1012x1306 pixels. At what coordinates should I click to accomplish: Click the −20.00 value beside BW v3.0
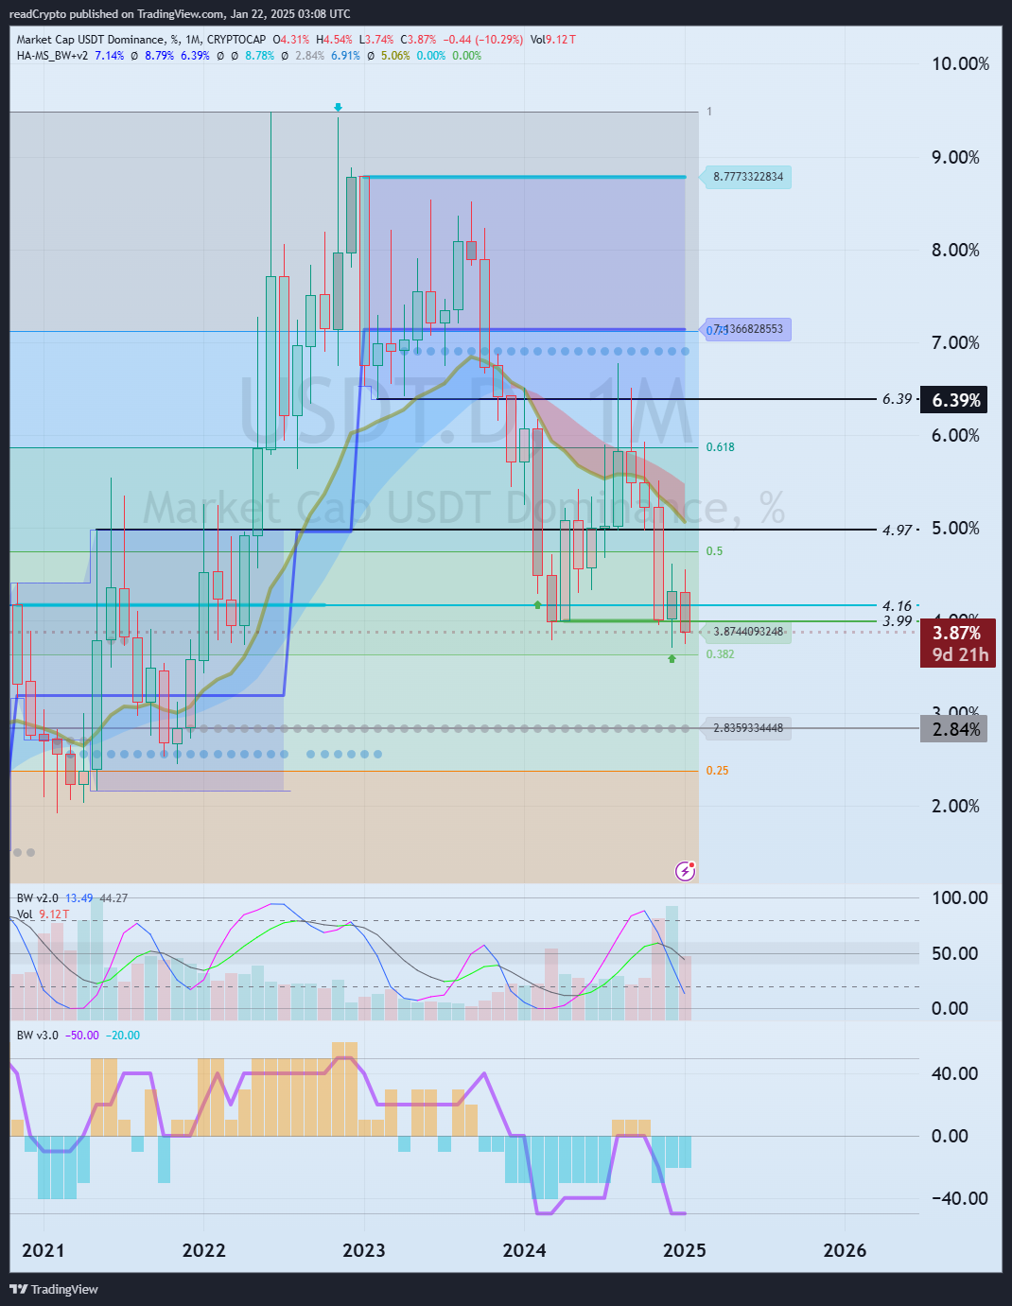(122, 1036)
